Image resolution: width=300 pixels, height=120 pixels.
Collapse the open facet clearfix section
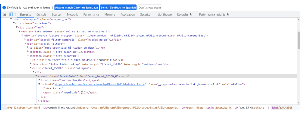click(x=28, y=56)
